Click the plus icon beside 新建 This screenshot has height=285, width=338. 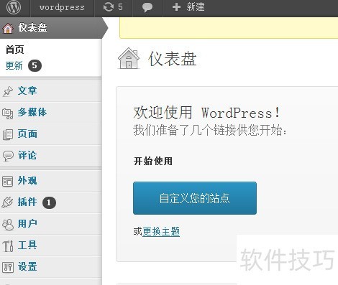(176, 7)
